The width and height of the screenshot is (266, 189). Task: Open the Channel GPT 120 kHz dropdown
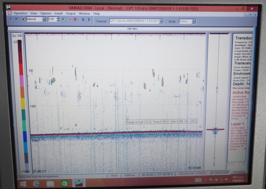[161, 21]
